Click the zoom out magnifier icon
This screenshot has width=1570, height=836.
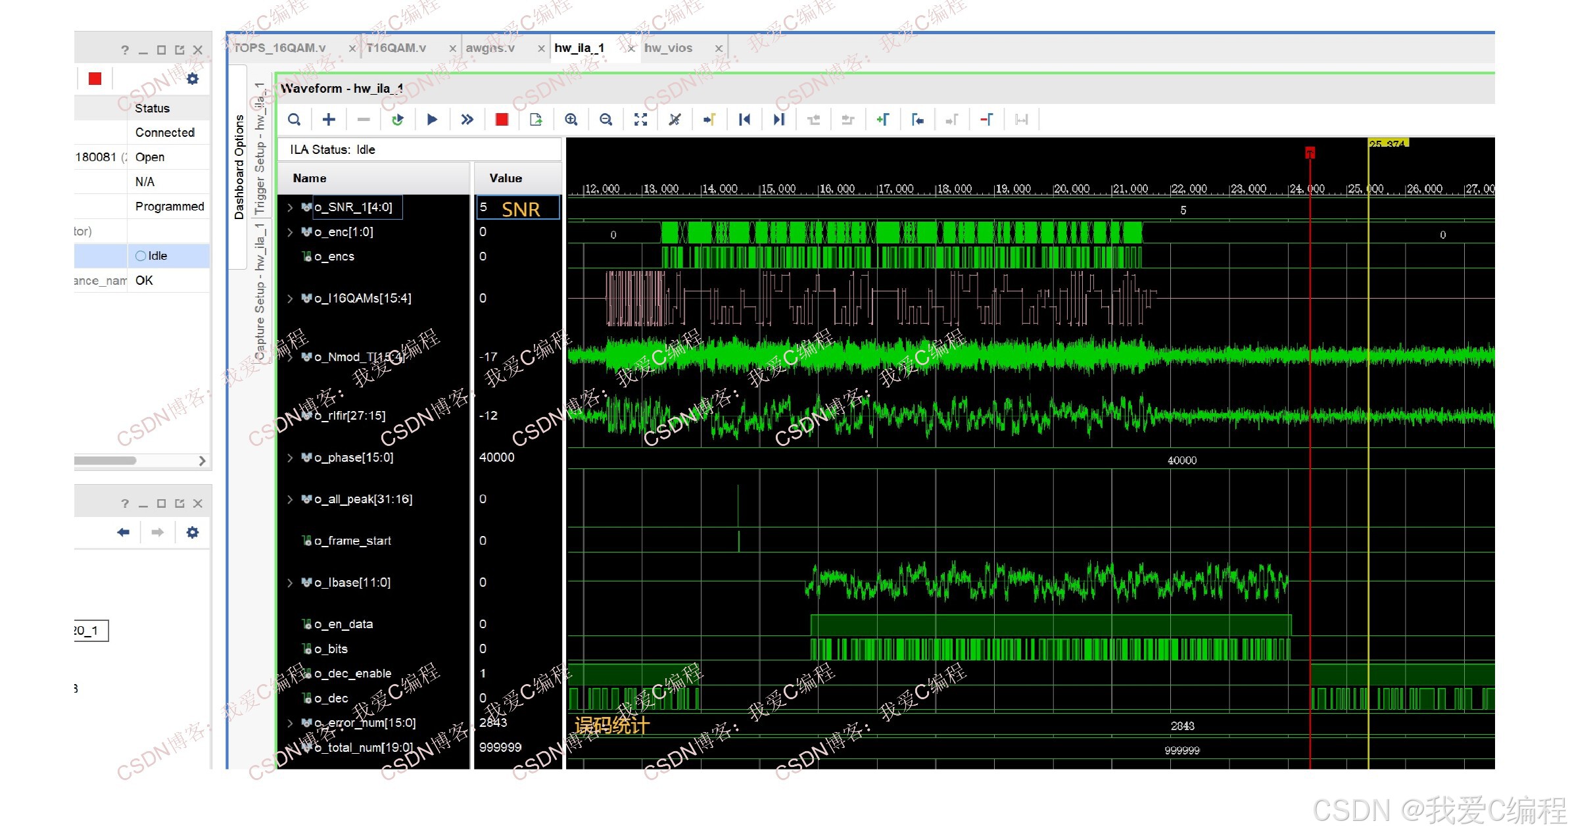click(606, 120)
